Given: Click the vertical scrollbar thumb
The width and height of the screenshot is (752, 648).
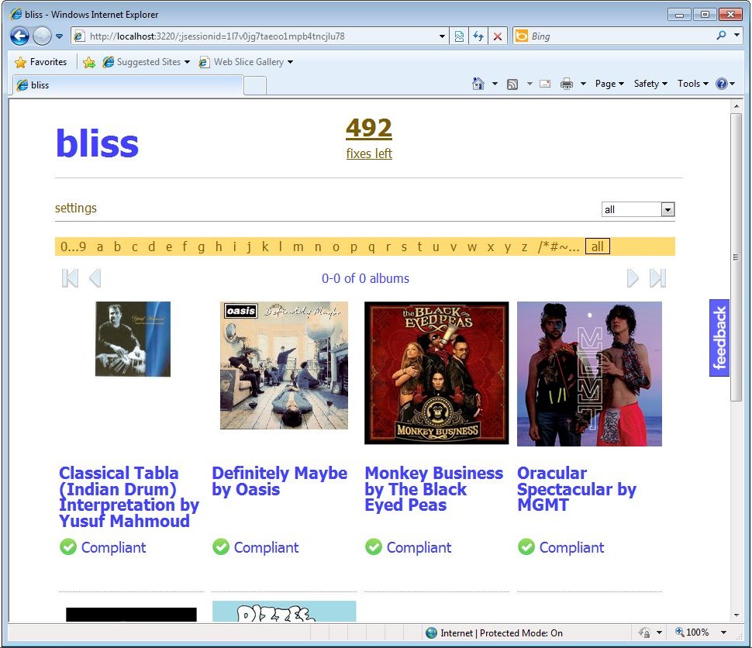Looking at the screenshot, I should point(736,257).
